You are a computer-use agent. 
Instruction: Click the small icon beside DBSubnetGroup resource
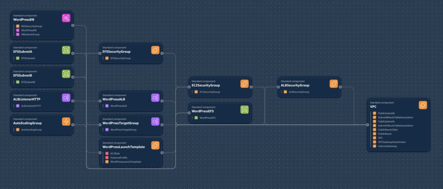[x=17, y=34]
